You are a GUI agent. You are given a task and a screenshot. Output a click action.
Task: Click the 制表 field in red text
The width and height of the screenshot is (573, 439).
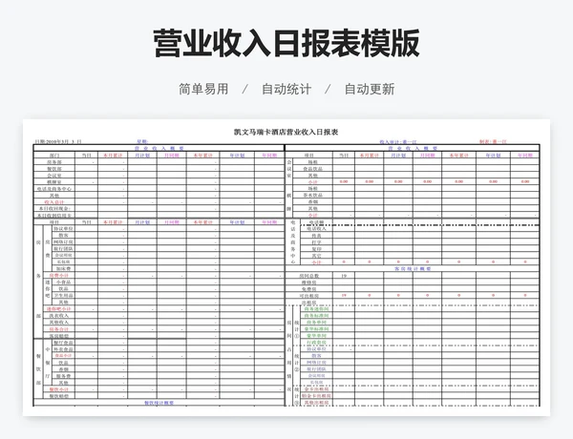pyautogui.click(x=494, y=141)
